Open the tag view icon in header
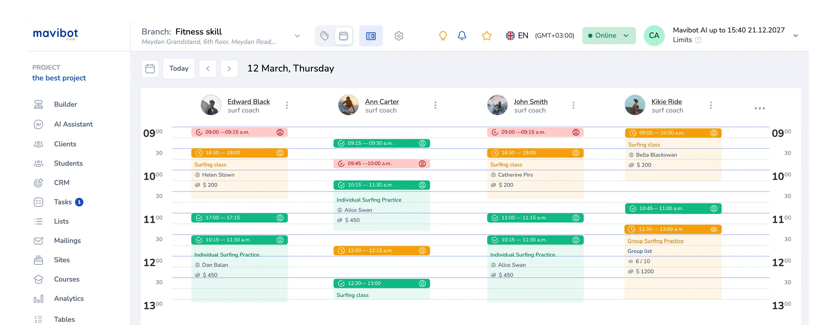Image resolution: width=836 pixels, height=325 pixels. [x=324, y=36]
